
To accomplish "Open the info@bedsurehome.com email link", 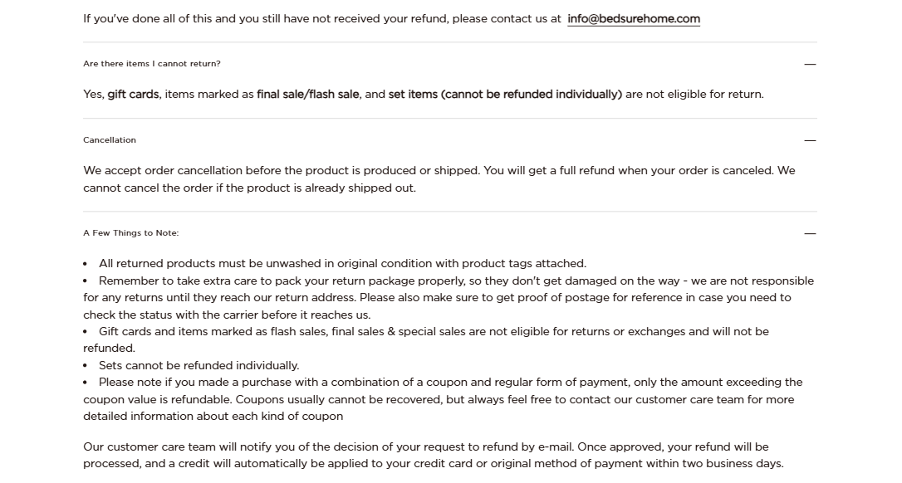I will pyautogui.click(x=633, y=19).
